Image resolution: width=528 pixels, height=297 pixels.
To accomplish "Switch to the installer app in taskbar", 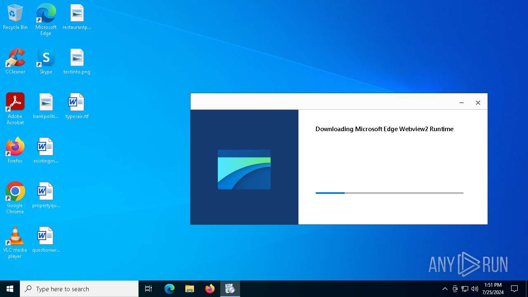I will click(x=230, y=289).
